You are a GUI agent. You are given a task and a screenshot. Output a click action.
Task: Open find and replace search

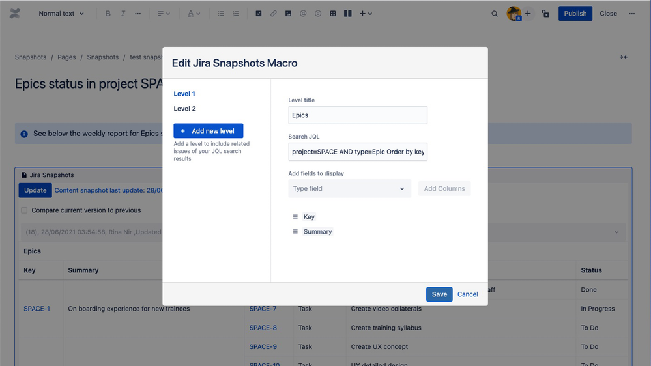[x=495, y=14]
